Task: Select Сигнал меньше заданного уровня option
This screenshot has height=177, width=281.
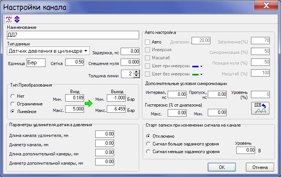Action: pos(148,152)
